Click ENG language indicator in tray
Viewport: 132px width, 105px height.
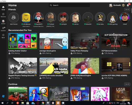coord(118,103)
